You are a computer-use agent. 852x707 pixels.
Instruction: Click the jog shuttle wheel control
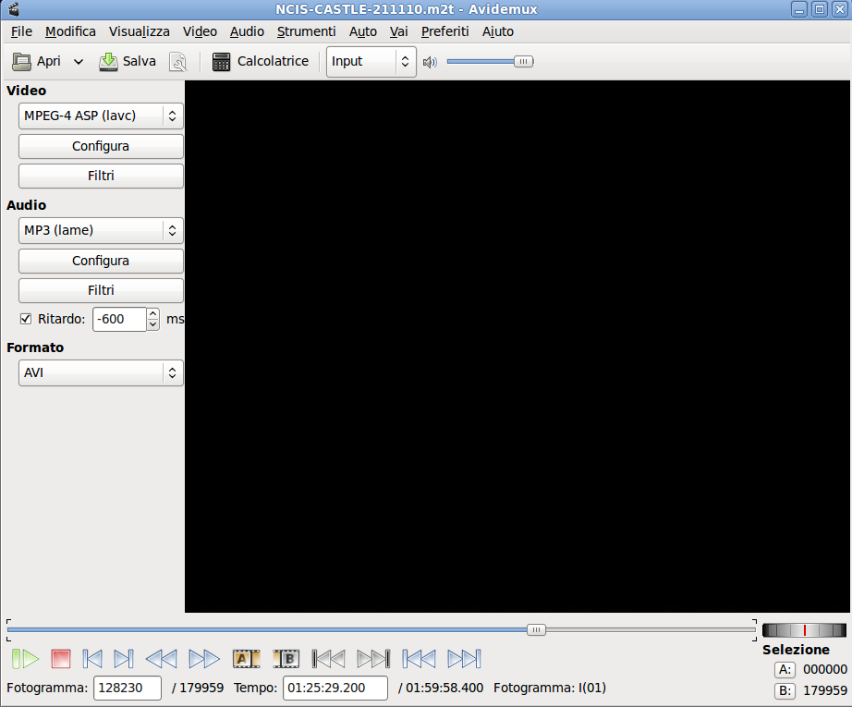coord(804,630)
